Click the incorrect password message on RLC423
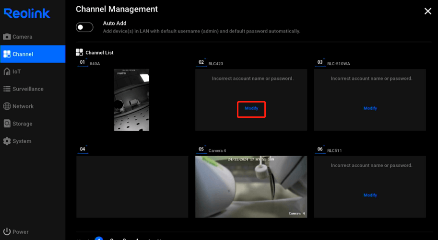 [252, 79]
